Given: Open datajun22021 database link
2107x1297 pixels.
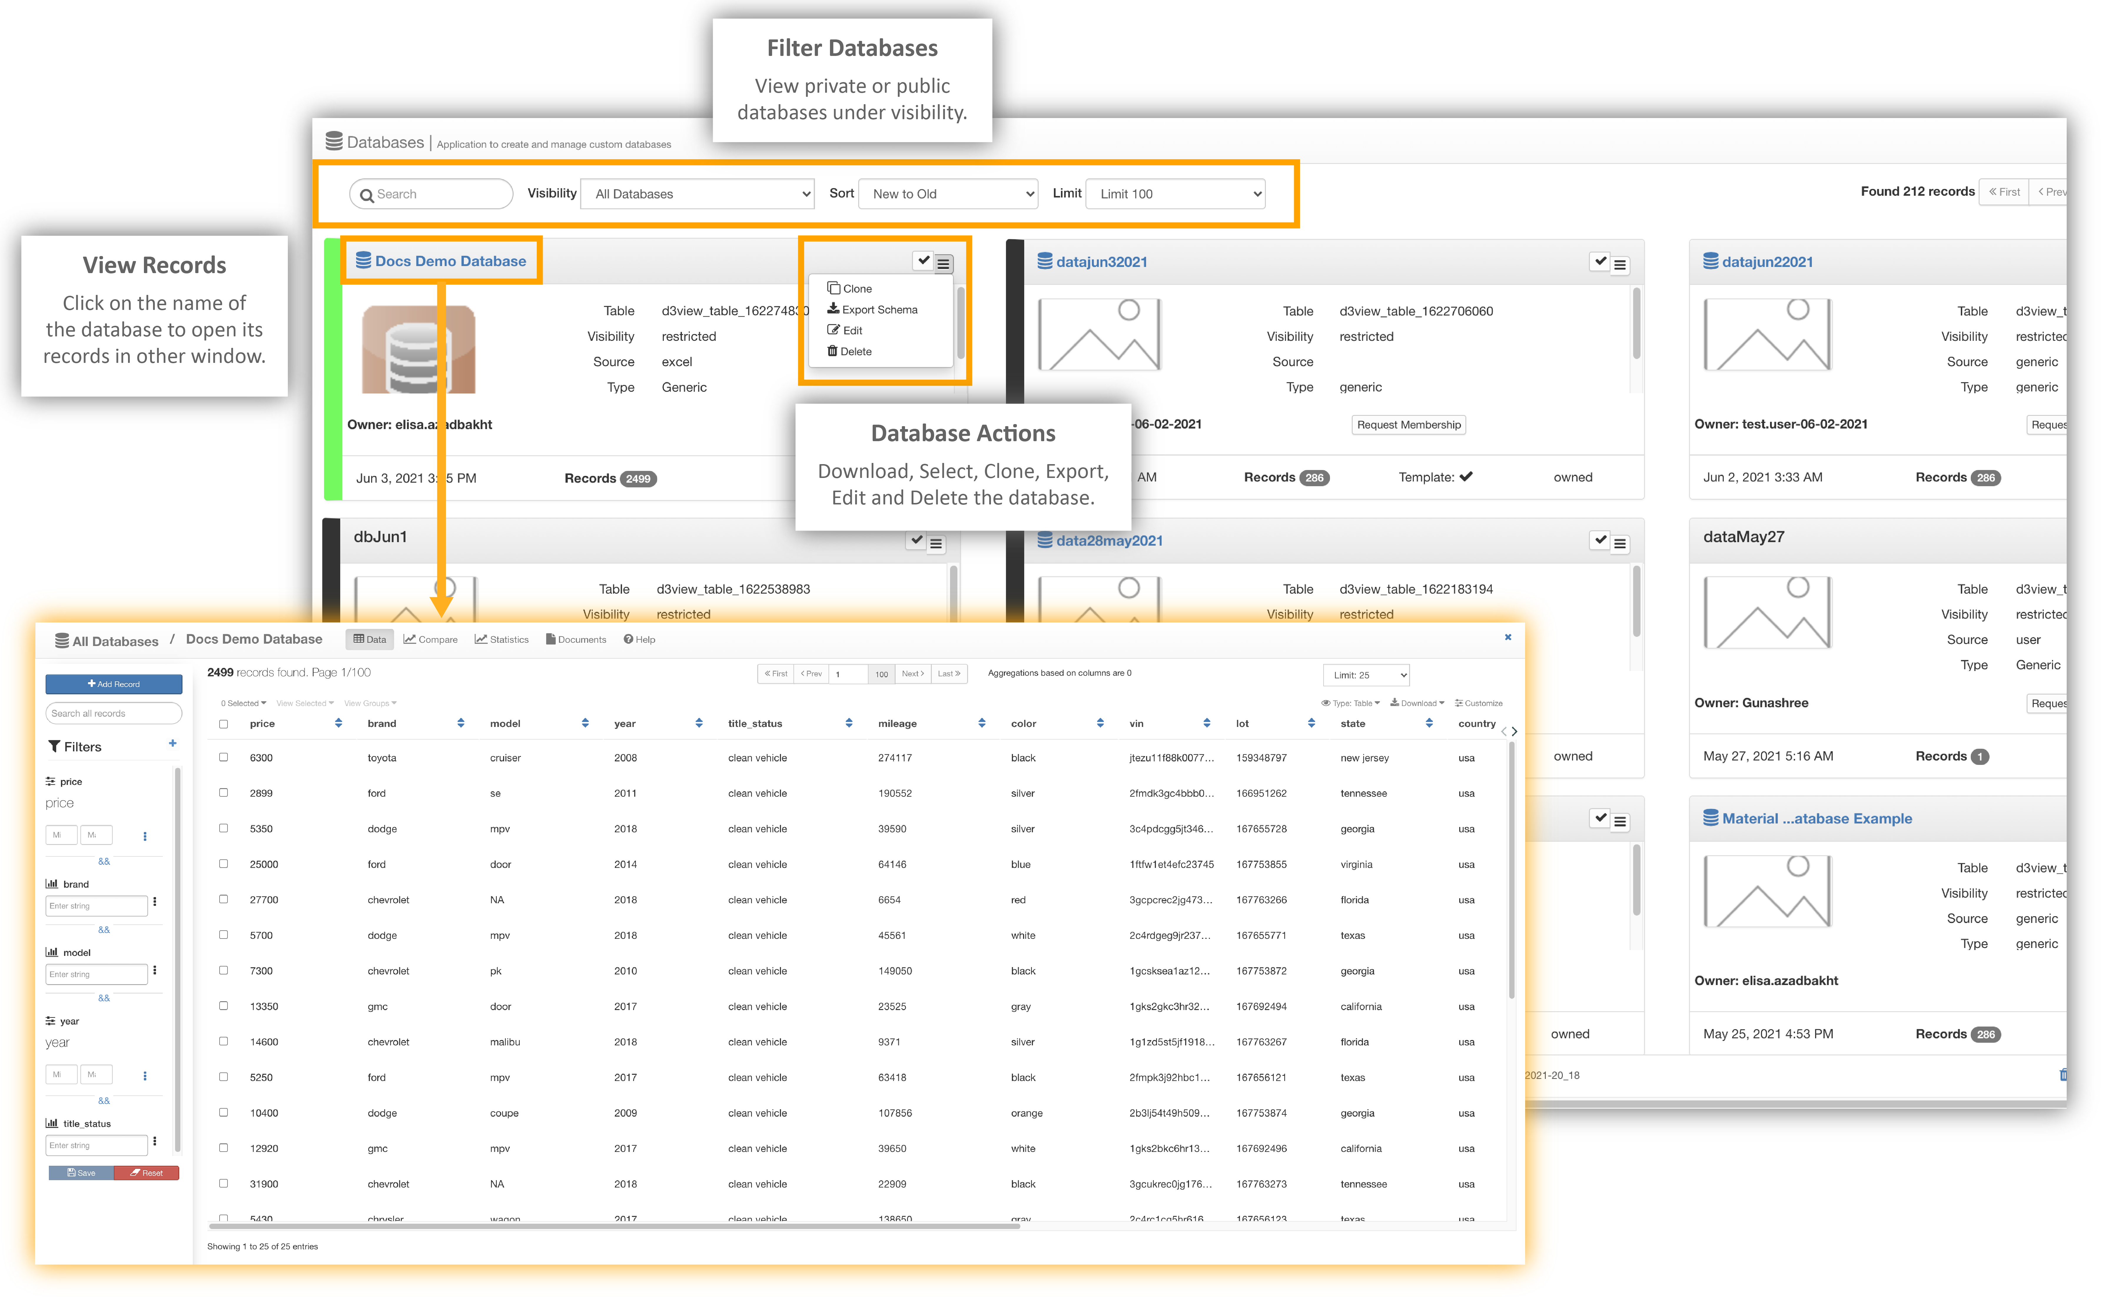Looking at the screenshot, I should (1767, 263).
